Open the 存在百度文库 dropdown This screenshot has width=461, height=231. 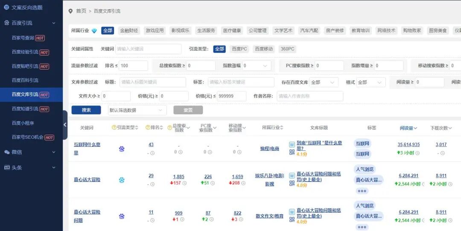pos(324,82)
